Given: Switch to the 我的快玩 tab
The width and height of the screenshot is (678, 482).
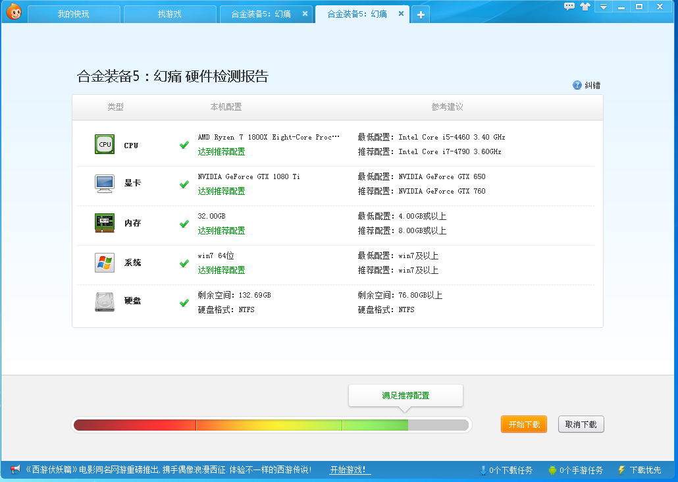Looking at the screenshot, I should pos(74,14).
